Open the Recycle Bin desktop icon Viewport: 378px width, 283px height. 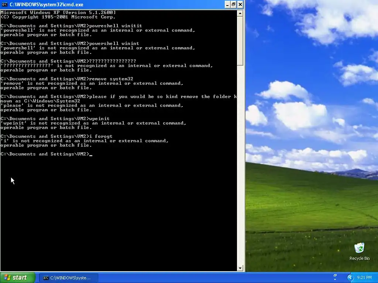tap(360, 251)
